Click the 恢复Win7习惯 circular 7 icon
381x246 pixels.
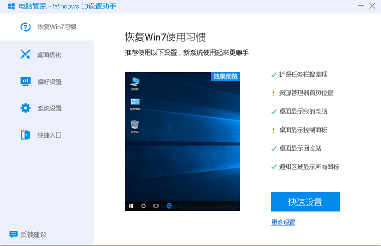26,26
